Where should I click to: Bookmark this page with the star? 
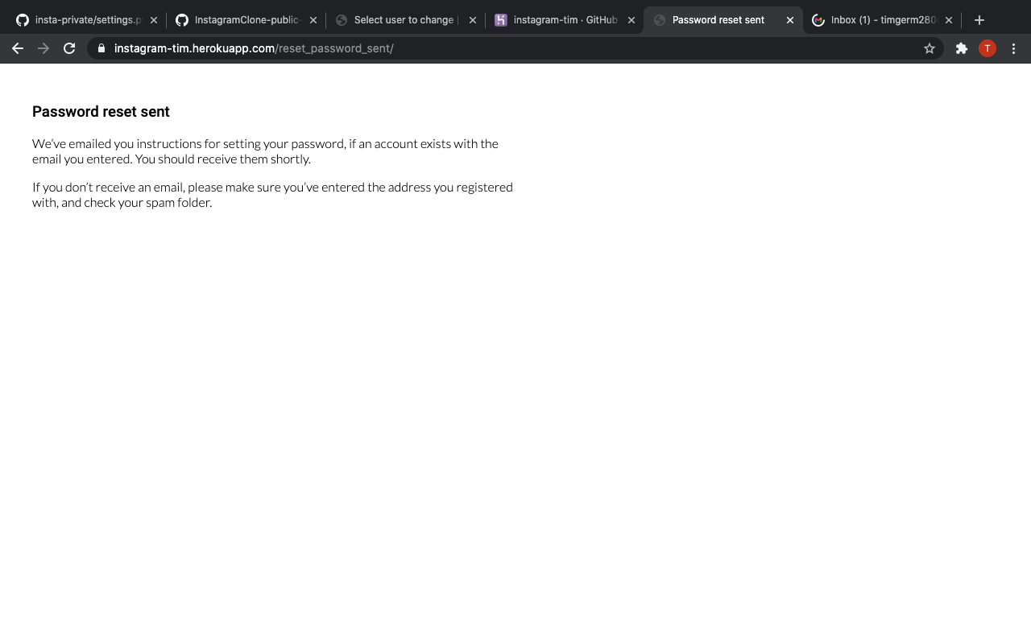pos(930,48)
